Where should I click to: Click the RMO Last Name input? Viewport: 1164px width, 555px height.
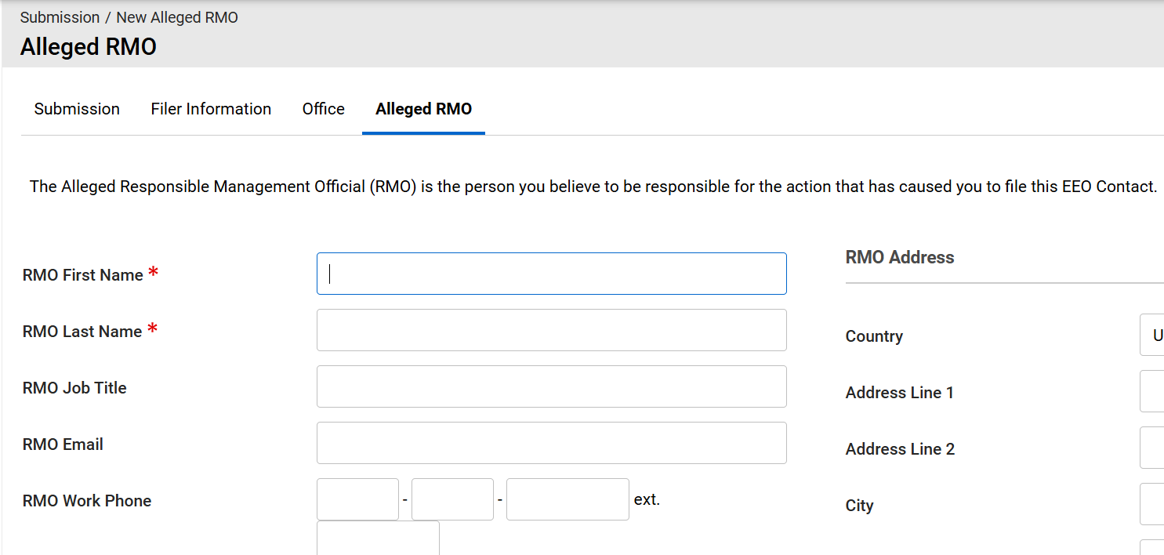(551, 330)
